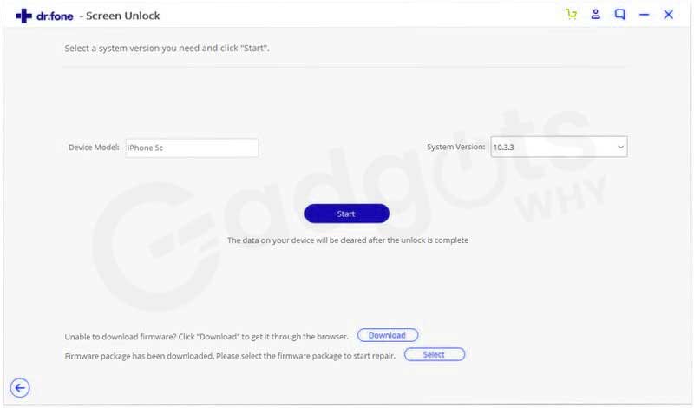
Task: Open the feedback chat bubble icon
Action: coord(620,14)
